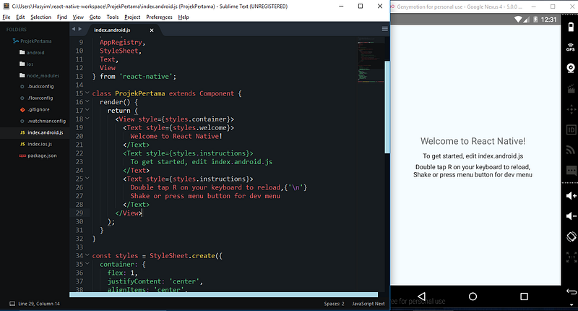Click tab scroll left arrow
Screen dimensions: 578x311
pos(74,29)
